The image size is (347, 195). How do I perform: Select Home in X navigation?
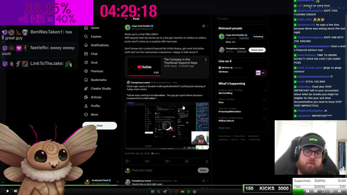pyautogui.click(x=95, y=28)
